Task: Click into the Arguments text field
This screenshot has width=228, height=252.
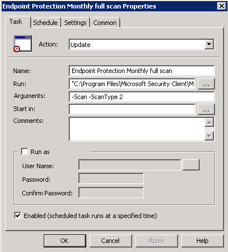Action: tap(142, 97)
